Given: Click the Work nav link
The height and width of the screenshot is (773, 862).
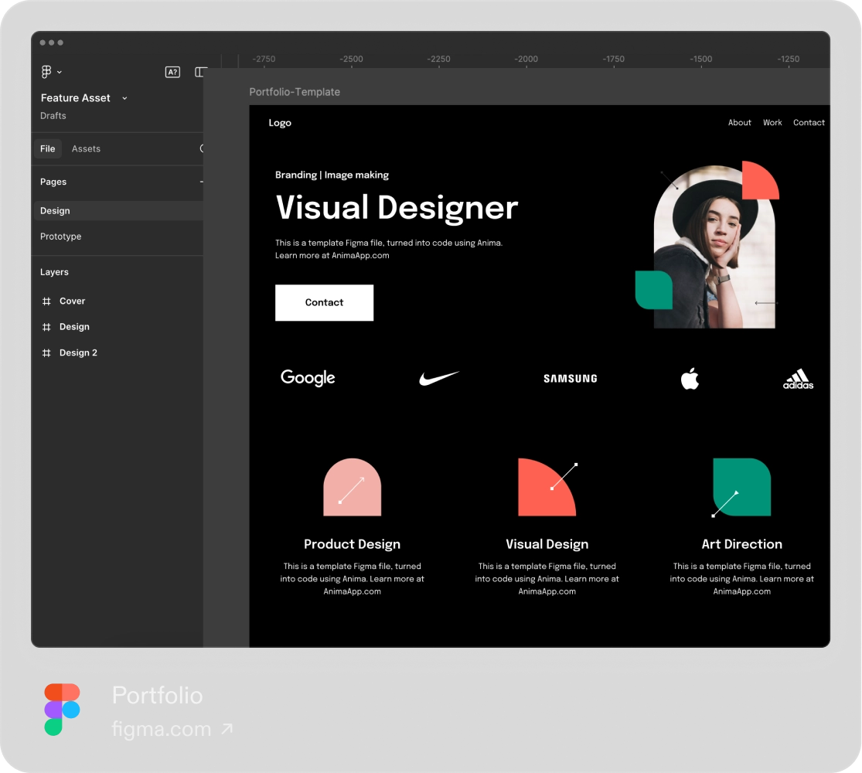Looking at the screenshot, I should coord(772,123).
